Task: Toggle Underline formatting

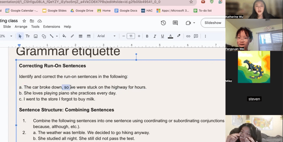Action: tap(163, 36)
